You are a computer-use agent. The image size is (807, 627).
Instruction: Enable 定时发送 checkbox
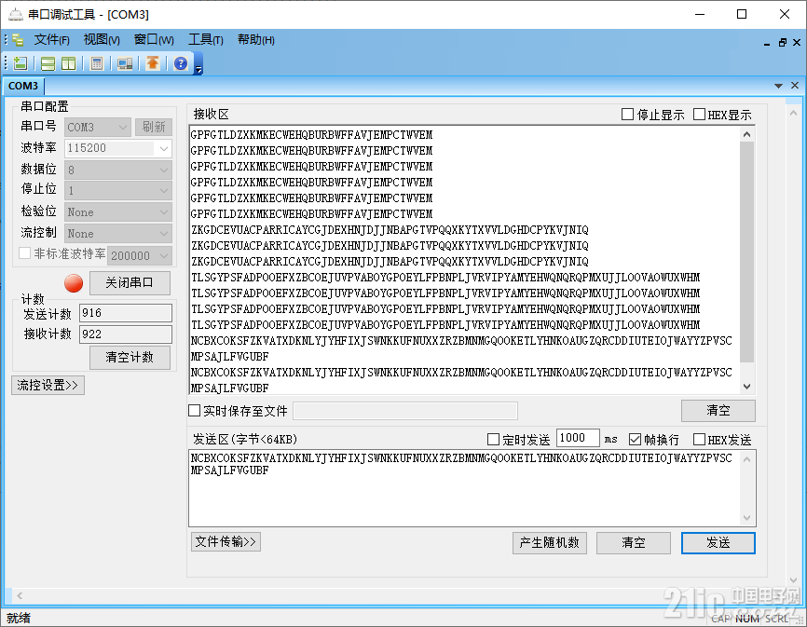pyautogui.click(x=493, y=439)
